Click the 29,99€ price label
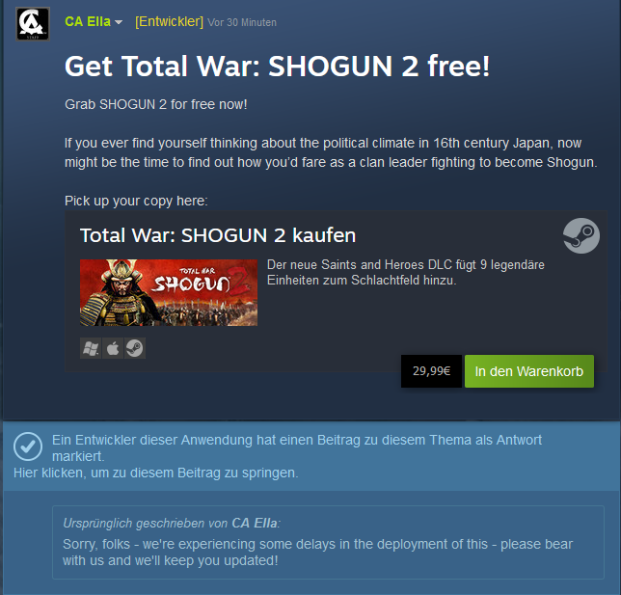 click(x=431, y=371)
